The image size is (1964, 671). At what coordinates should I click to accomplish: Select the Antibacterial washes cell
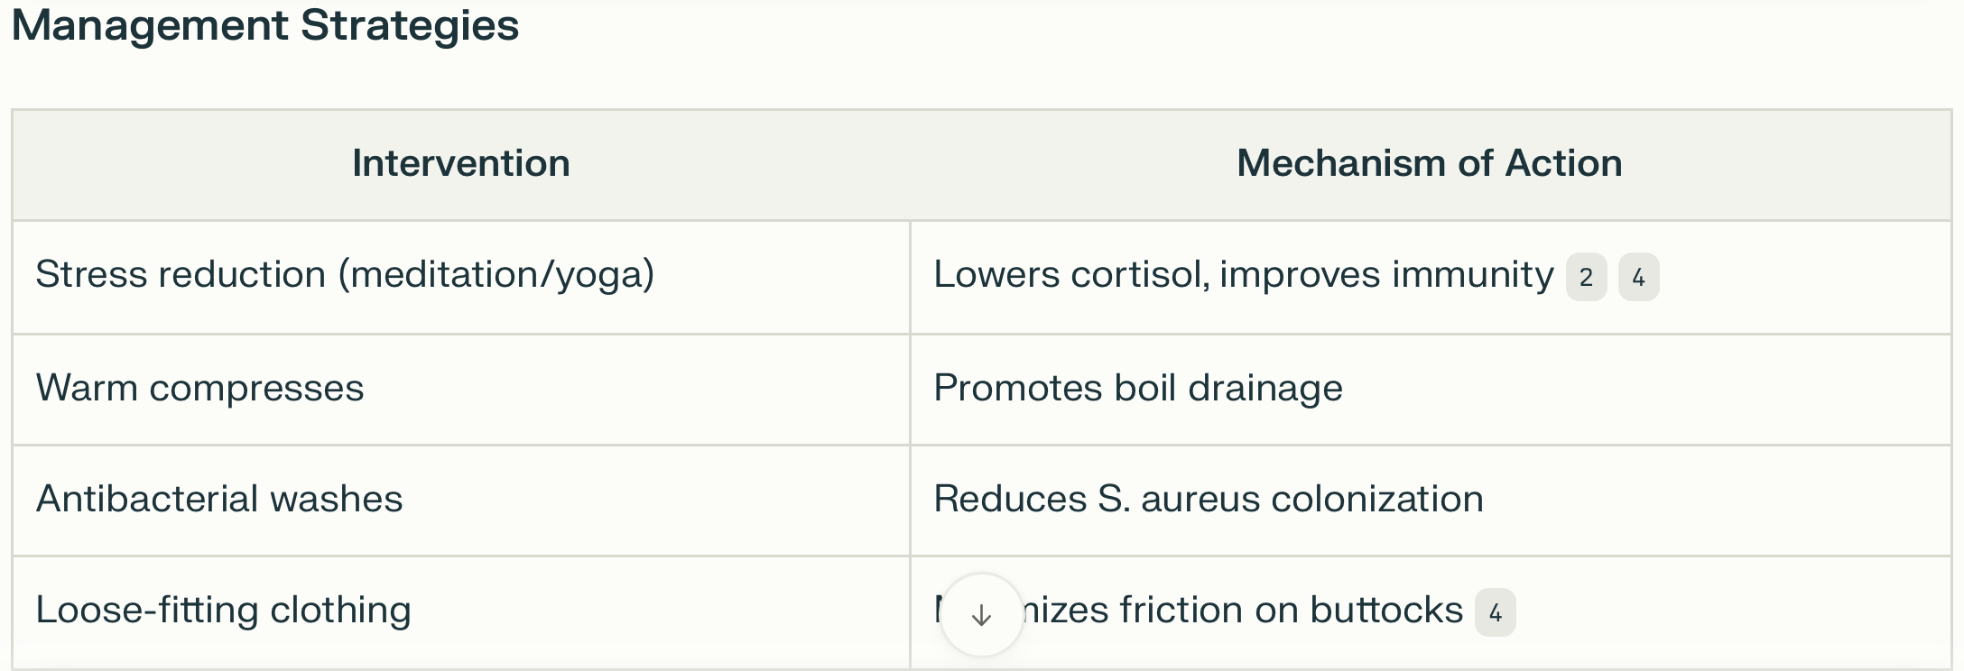tap(461, 500)
